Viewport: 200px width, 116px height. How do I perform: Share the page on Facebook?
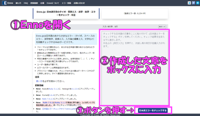tap(193, 3)
